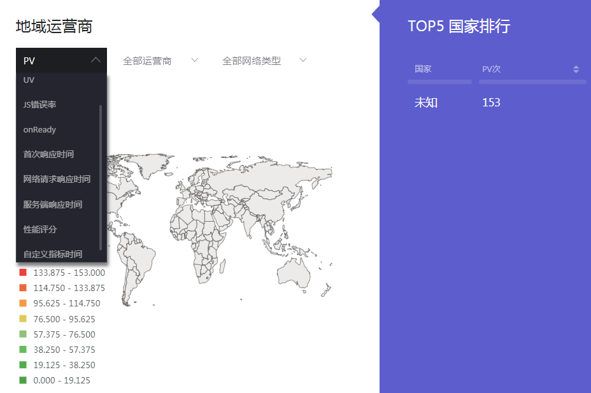Viewport: 591px width, 393px height.
Task: Pick 性能评分 from the list
Action: point(61,229)
